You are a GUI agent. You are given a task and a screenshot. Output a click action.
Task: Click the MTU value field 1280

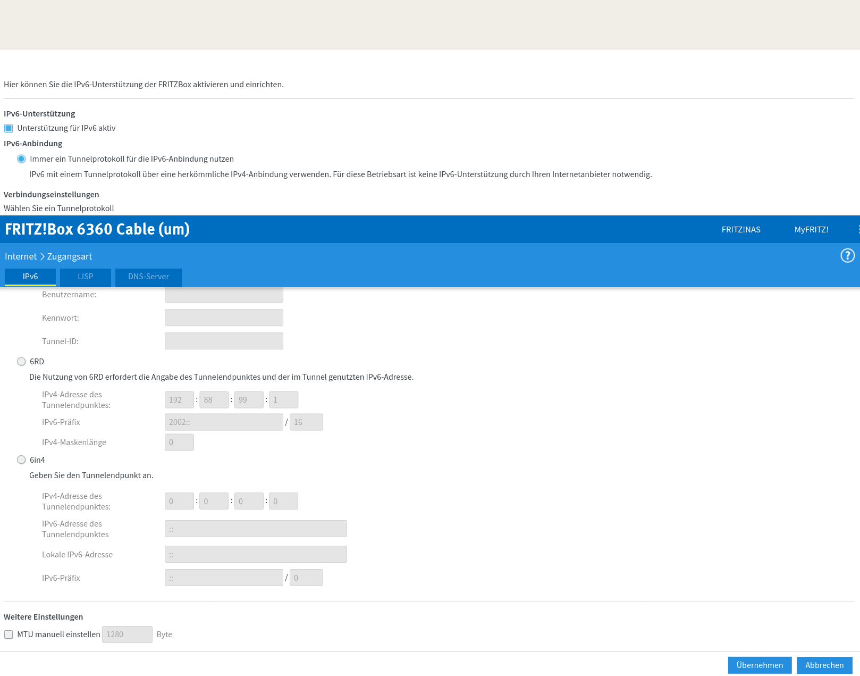click(x=127, y=635)
